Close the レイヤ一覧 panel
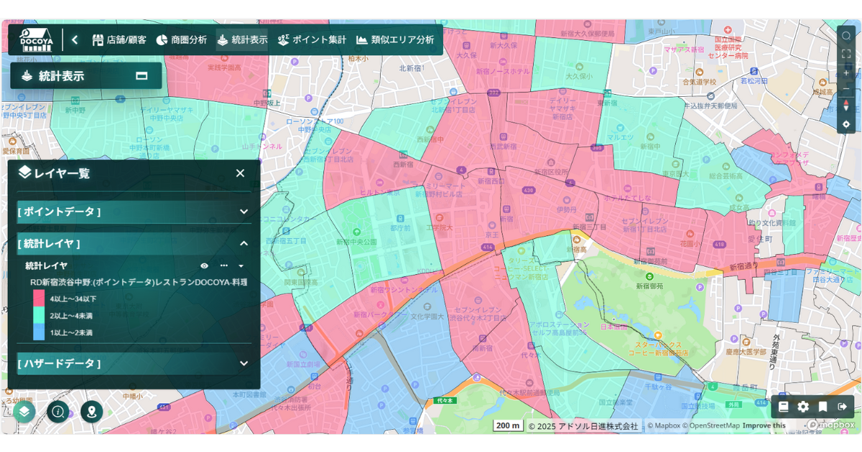The image size is (862, 452). click(240, 173)
